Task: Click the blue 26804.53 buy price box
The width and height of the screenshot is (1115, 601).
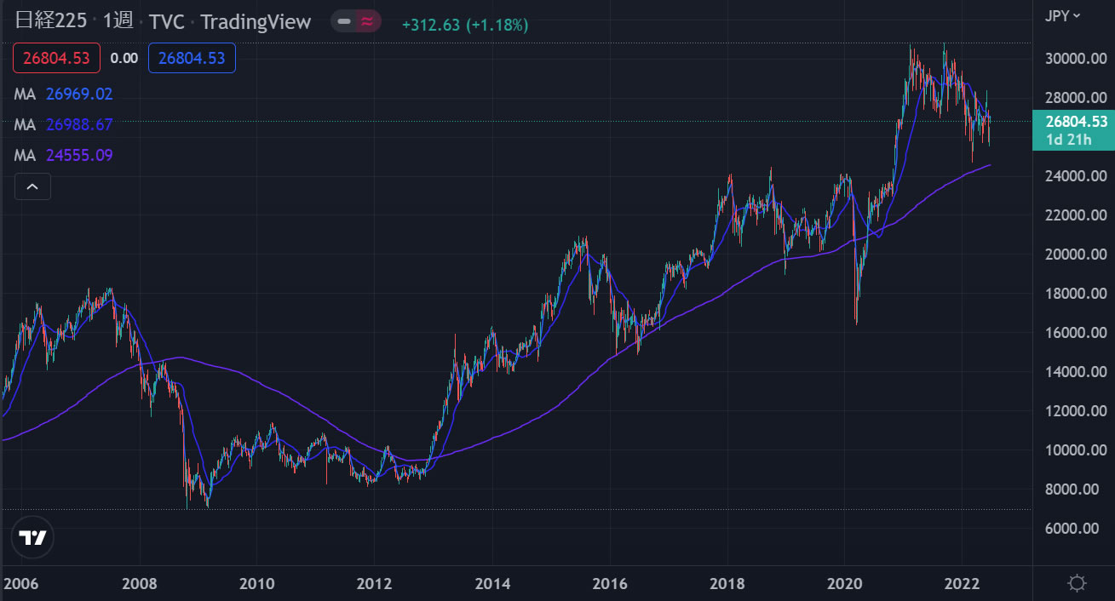Action: click(192, 58)
